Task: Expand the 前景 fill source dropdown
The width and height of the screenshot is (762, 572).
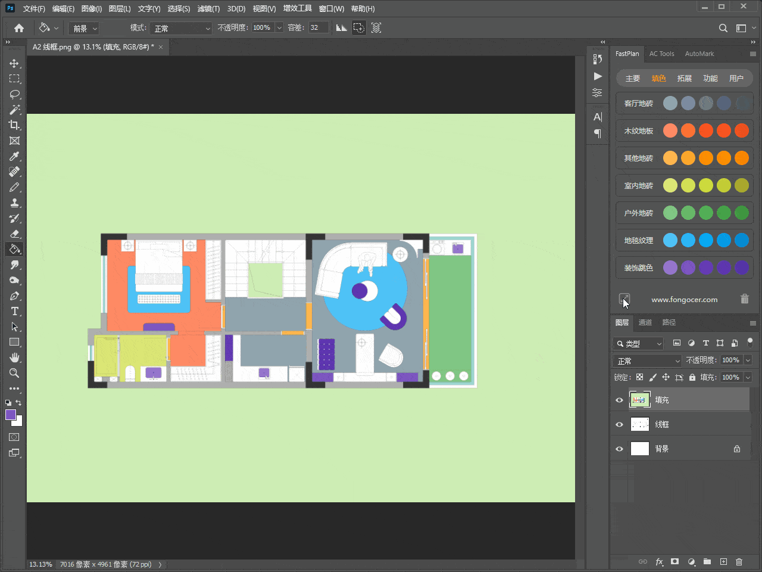Action: pyautogui.click(x=84, y=28)
